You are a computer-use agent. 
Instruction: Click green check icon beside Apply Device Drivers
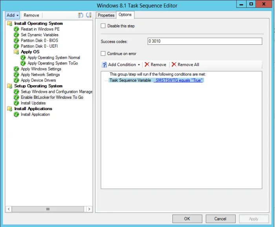coord(16,80)
